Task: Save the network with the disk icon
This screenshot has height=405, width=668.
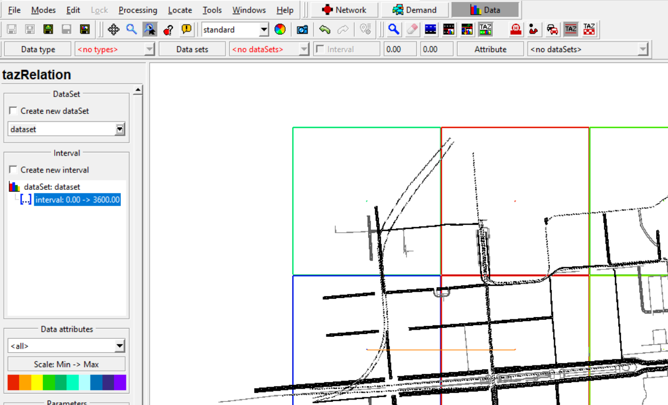Action: 48,29
